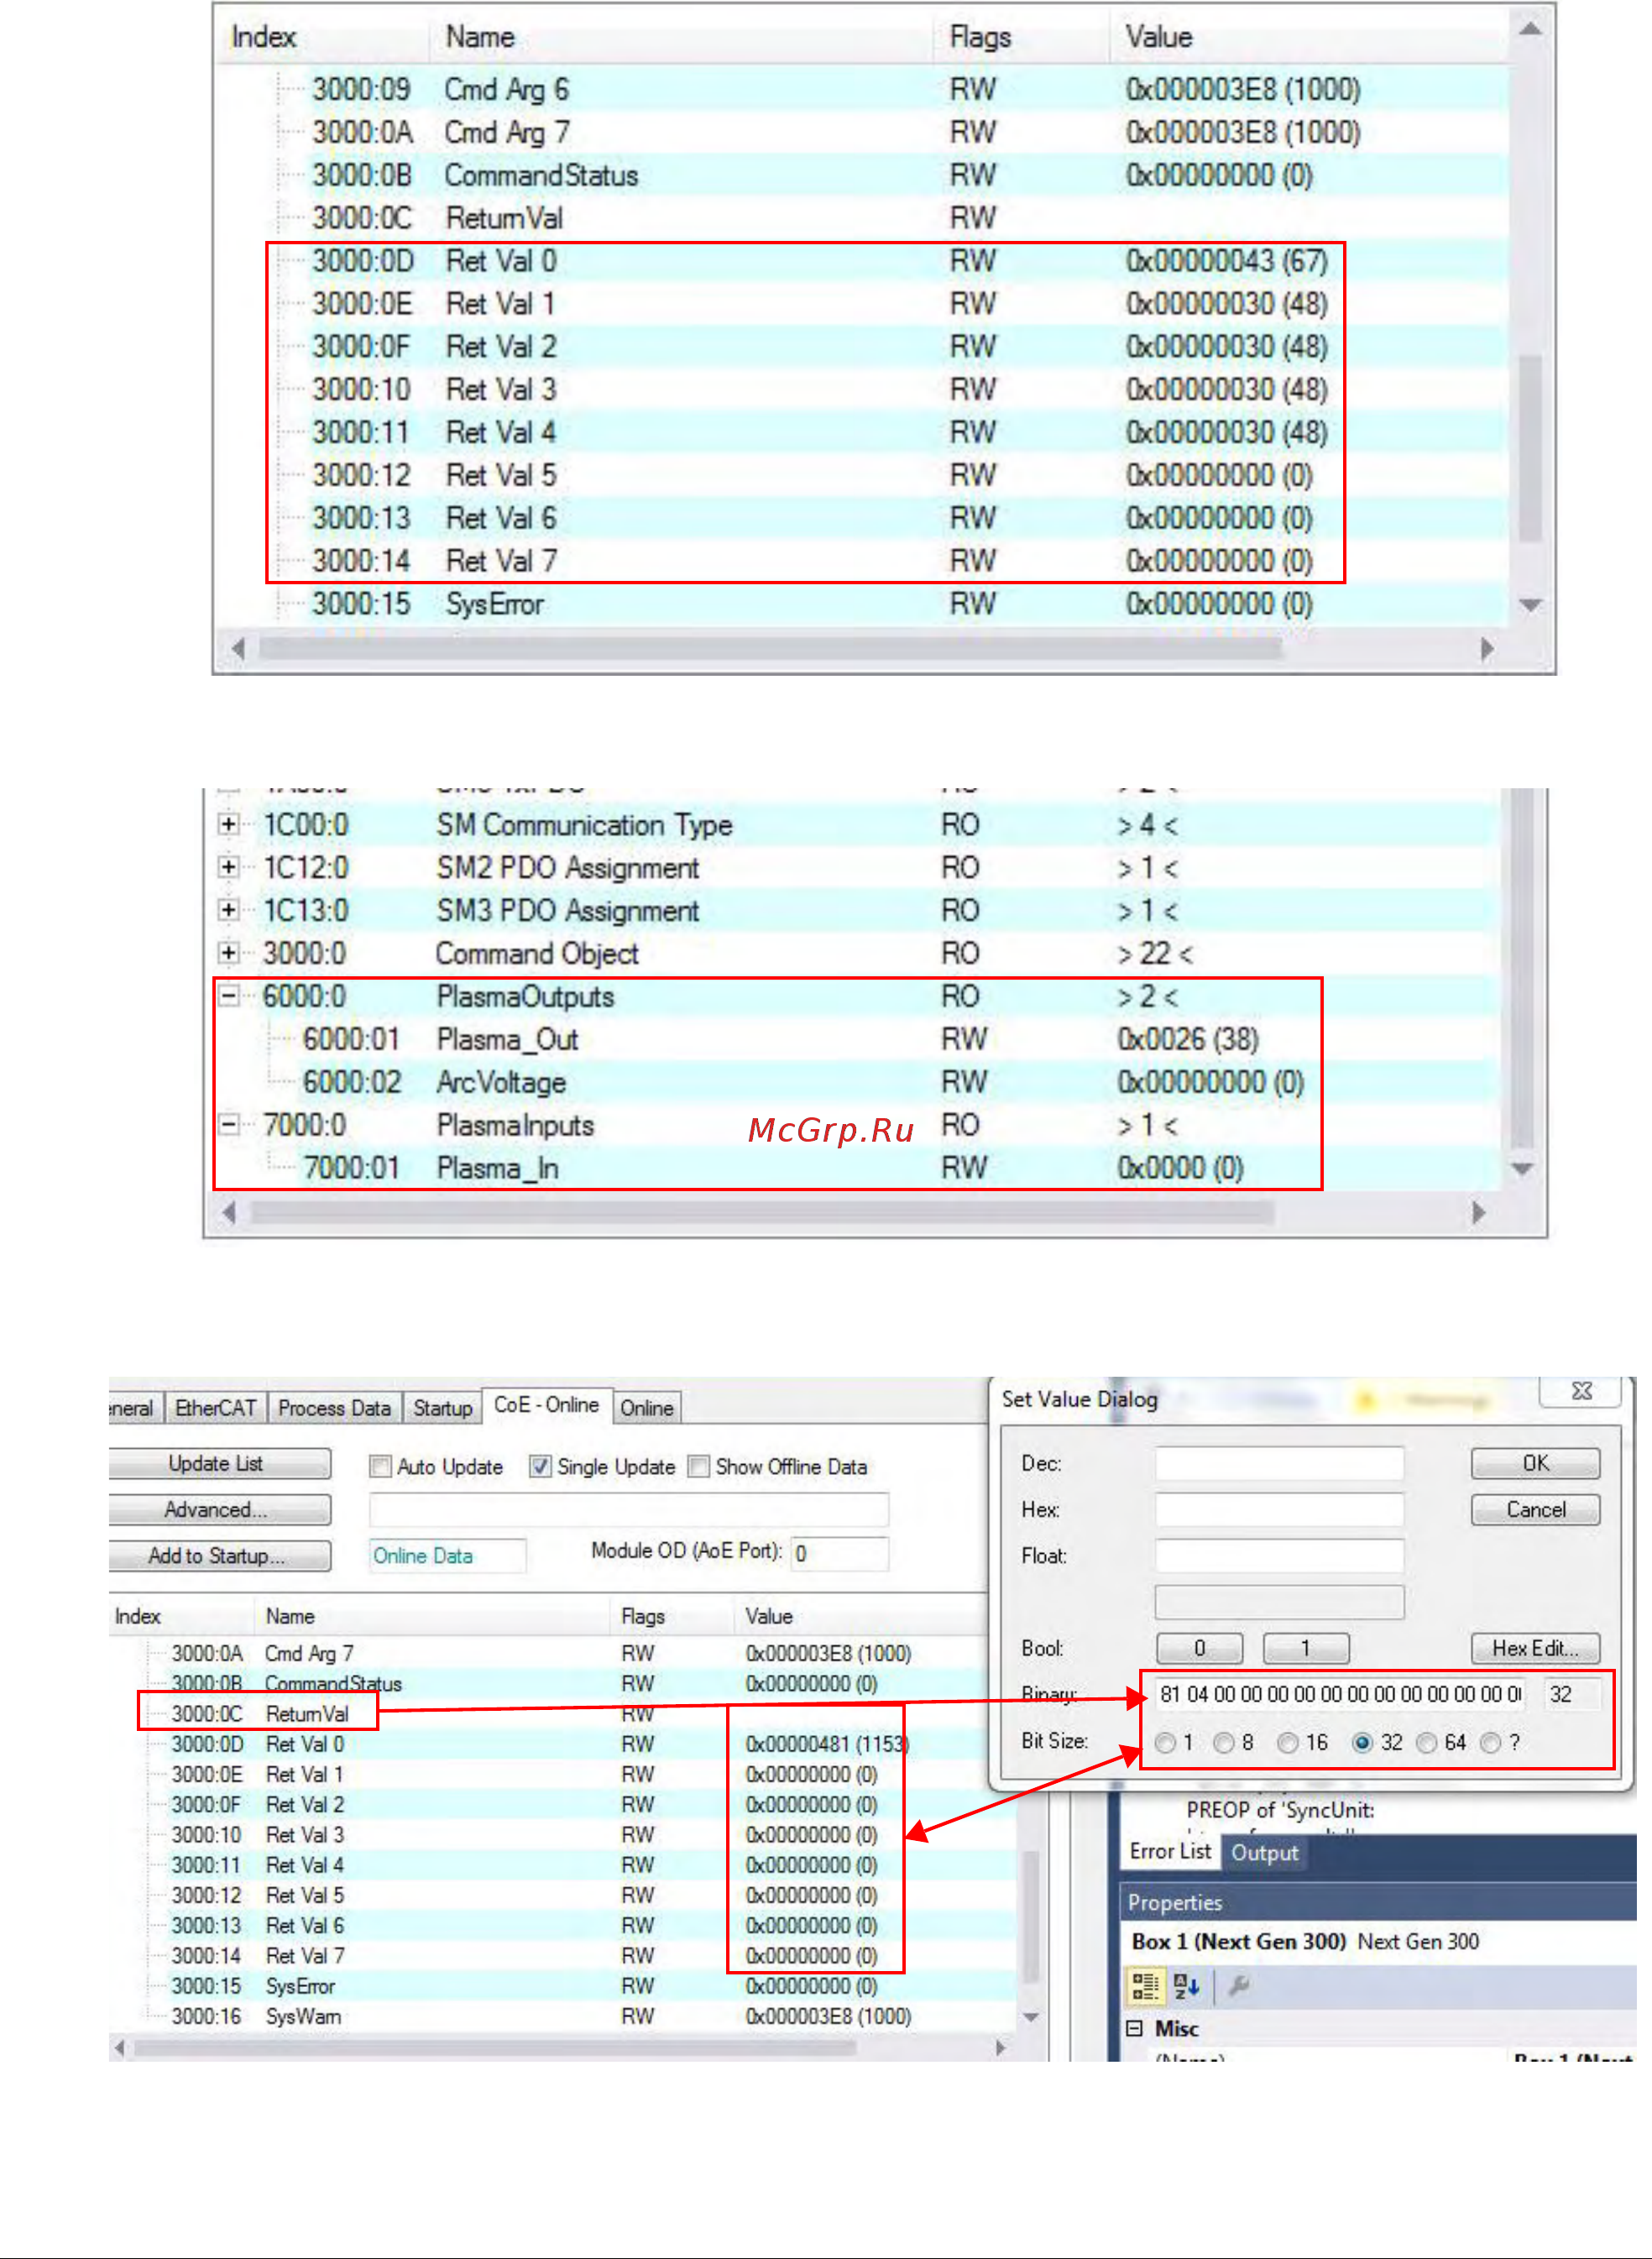The height and width of the screenshot is (2259, 1652).
Task: Open the Startup tab
Action: [443, 1408]
